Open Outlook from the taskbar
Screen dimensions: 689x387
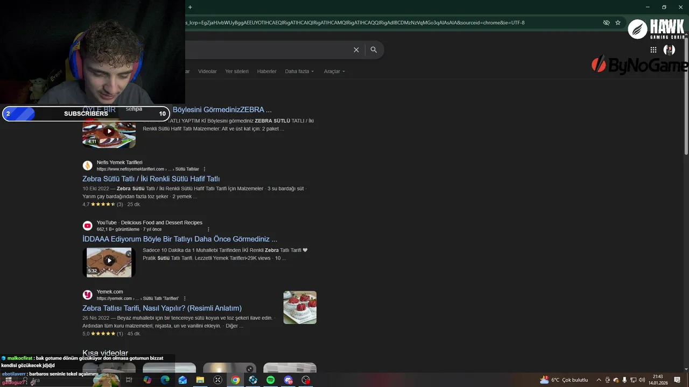coord(182,380)
